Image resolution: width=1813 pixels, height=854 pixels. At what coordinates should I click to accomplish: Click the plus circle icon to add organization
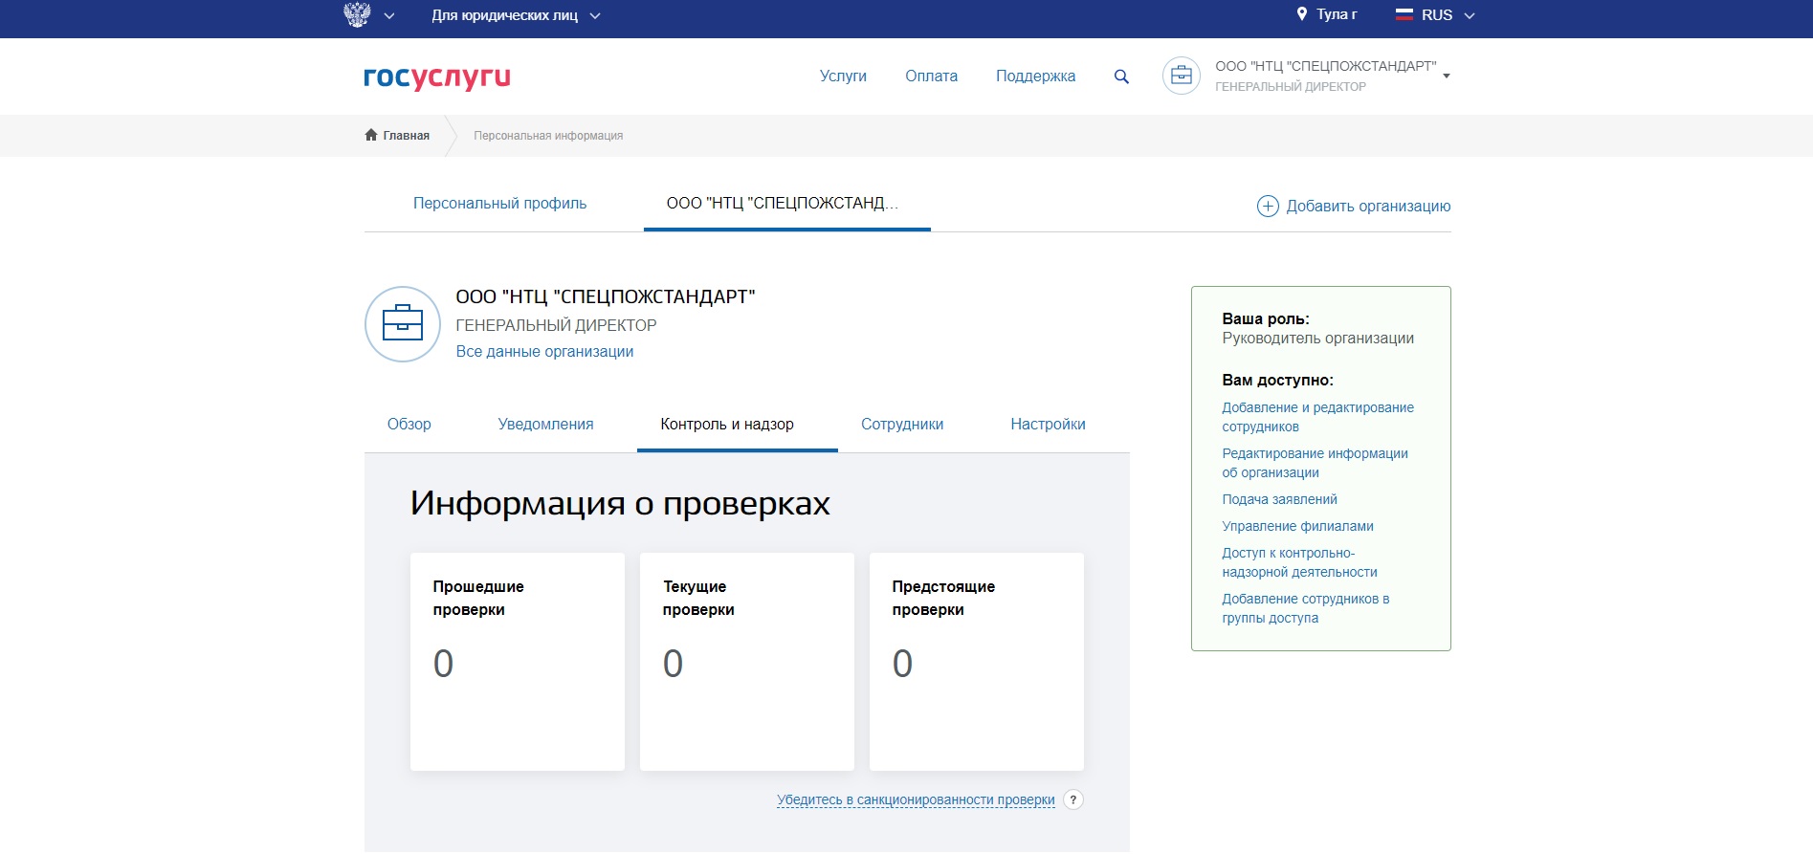tap(1268, 206)
